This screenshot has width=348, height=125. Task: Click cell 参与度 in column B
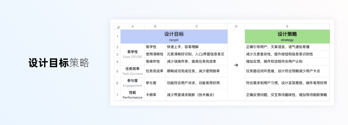[x=155, y=83]
